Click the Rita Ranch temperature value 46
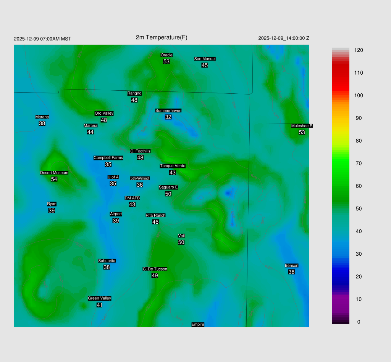391x362 pixels. click(155, 222)
